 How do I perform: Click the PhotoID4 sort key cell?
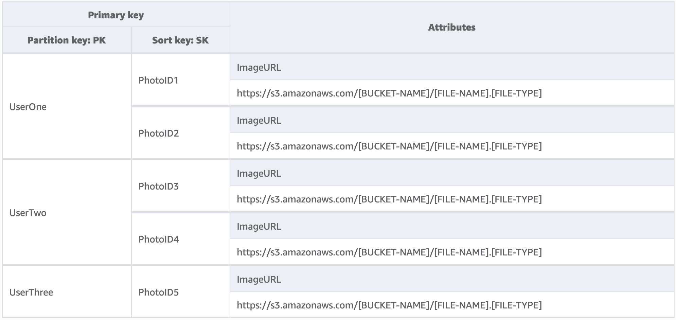pos(158,239)
